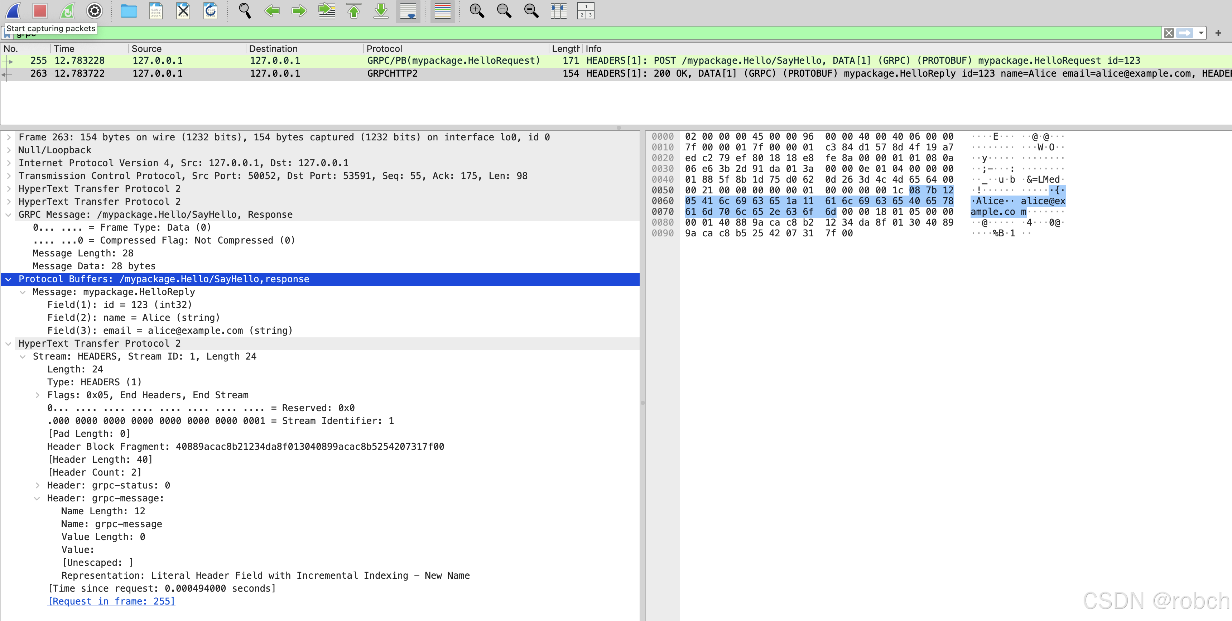Restart the current capture with the green fin icon
This screenshot has height=621, width=1232.
pos(67,10)
